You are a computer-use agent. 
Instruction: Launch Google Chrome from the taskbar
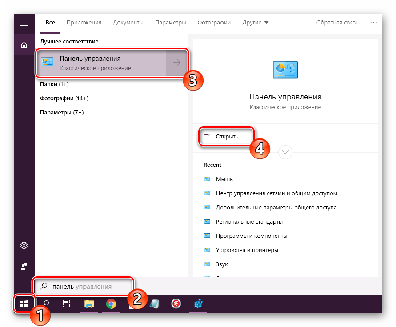[x=111, y=304]
